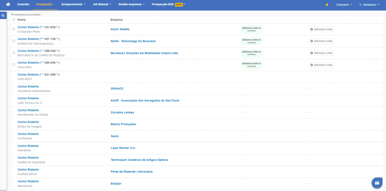
Task: Toggle the select-all checkbox beside Nome
Action: coord(14,20)
